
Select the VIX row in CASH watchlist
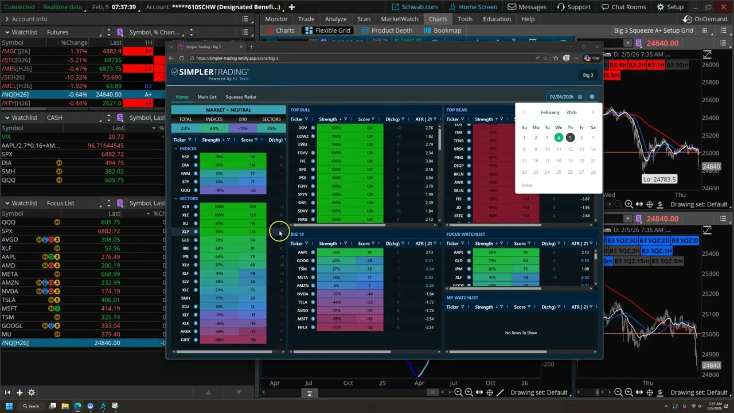click(x=83, y=137)
